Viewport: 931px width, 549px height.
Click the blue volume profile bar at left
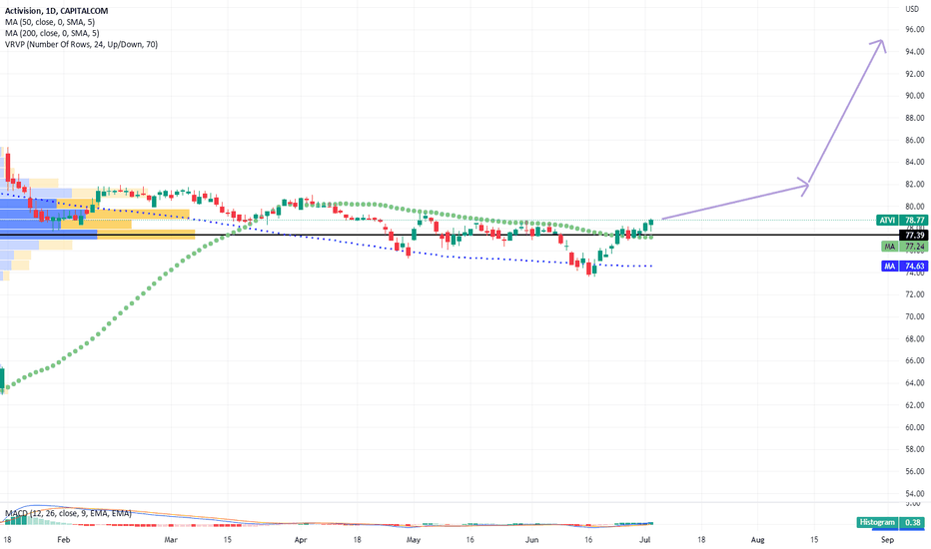tap(49, 235)
